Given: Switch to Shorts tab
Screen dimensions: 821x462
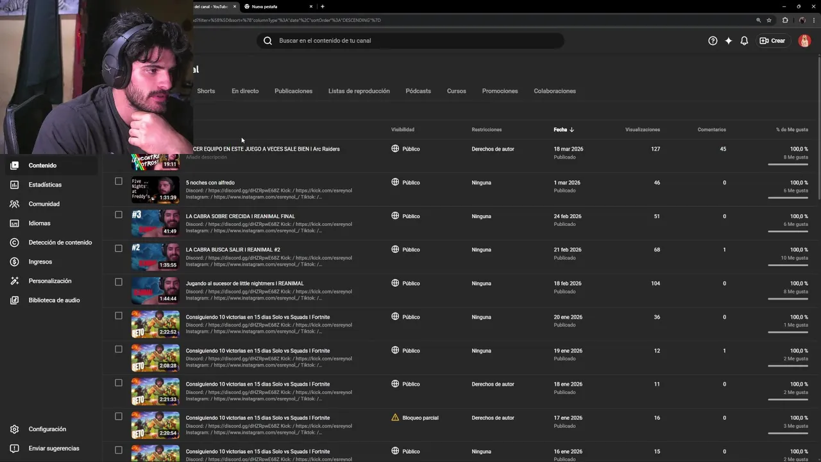Looking at the screenshot, I should coord(206,91).
